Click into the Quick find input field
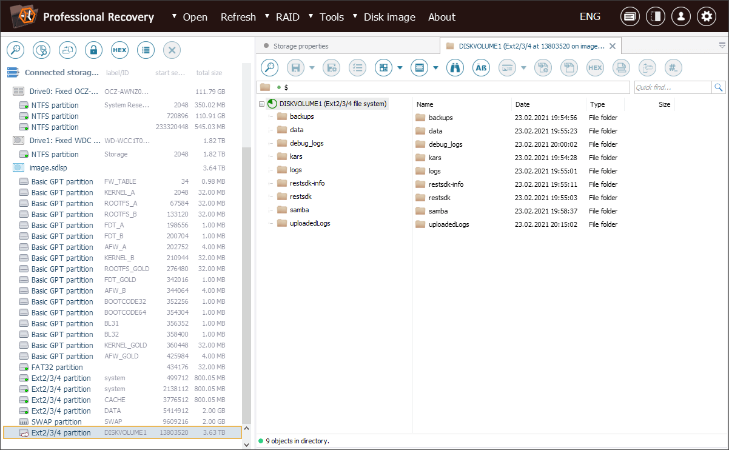729x450 pixels. click(672, 88)
